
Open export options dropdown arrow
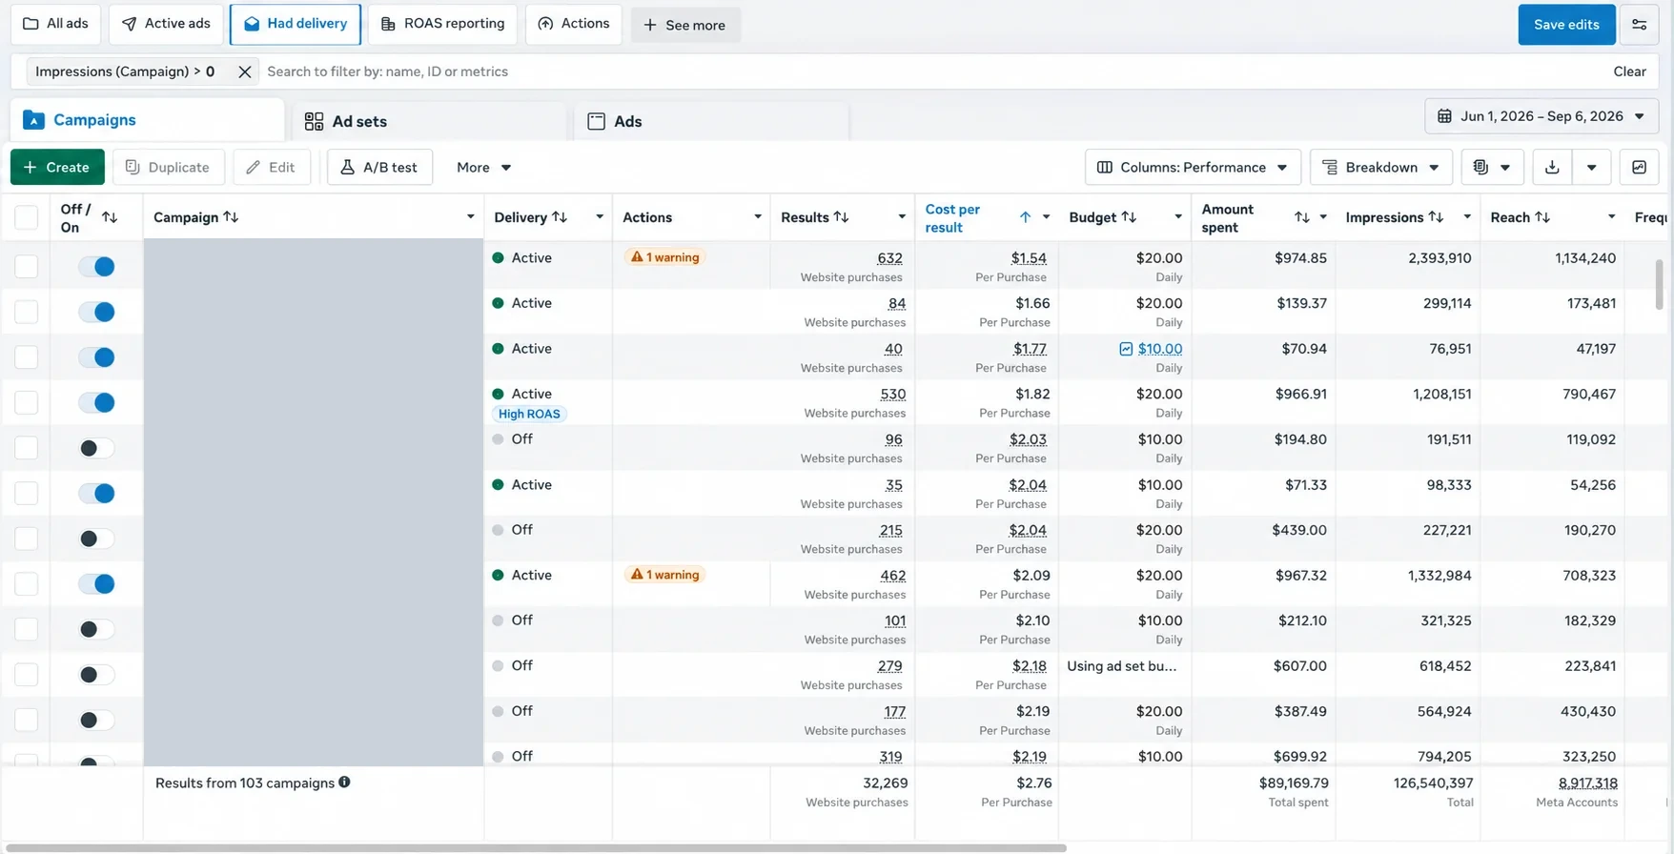coord(1591,167)
